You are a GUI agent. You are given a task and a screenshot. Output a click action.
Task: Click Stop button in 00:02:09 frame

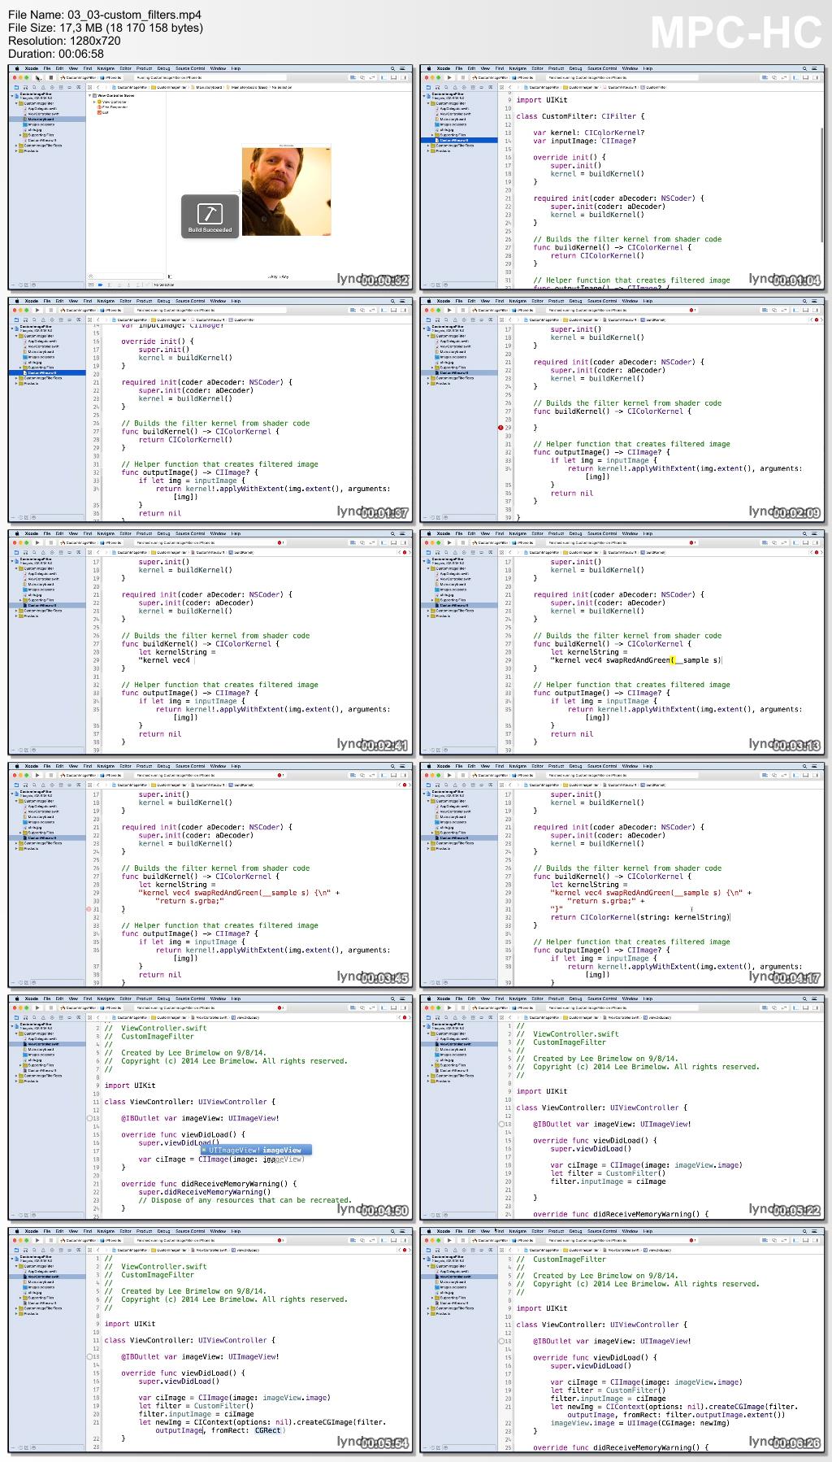pos(462,310)
